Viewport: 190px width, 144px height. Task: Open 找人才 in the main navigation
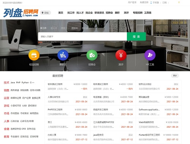[x=80, y=13]
